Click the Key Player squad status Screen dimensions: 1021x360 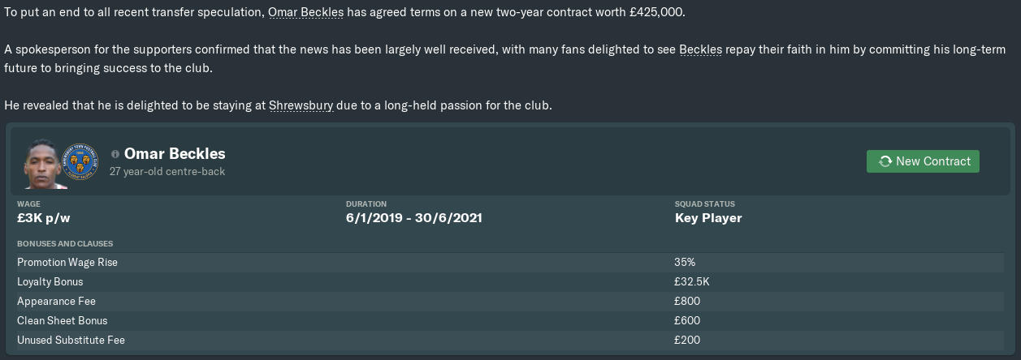[x=708, y=218]
